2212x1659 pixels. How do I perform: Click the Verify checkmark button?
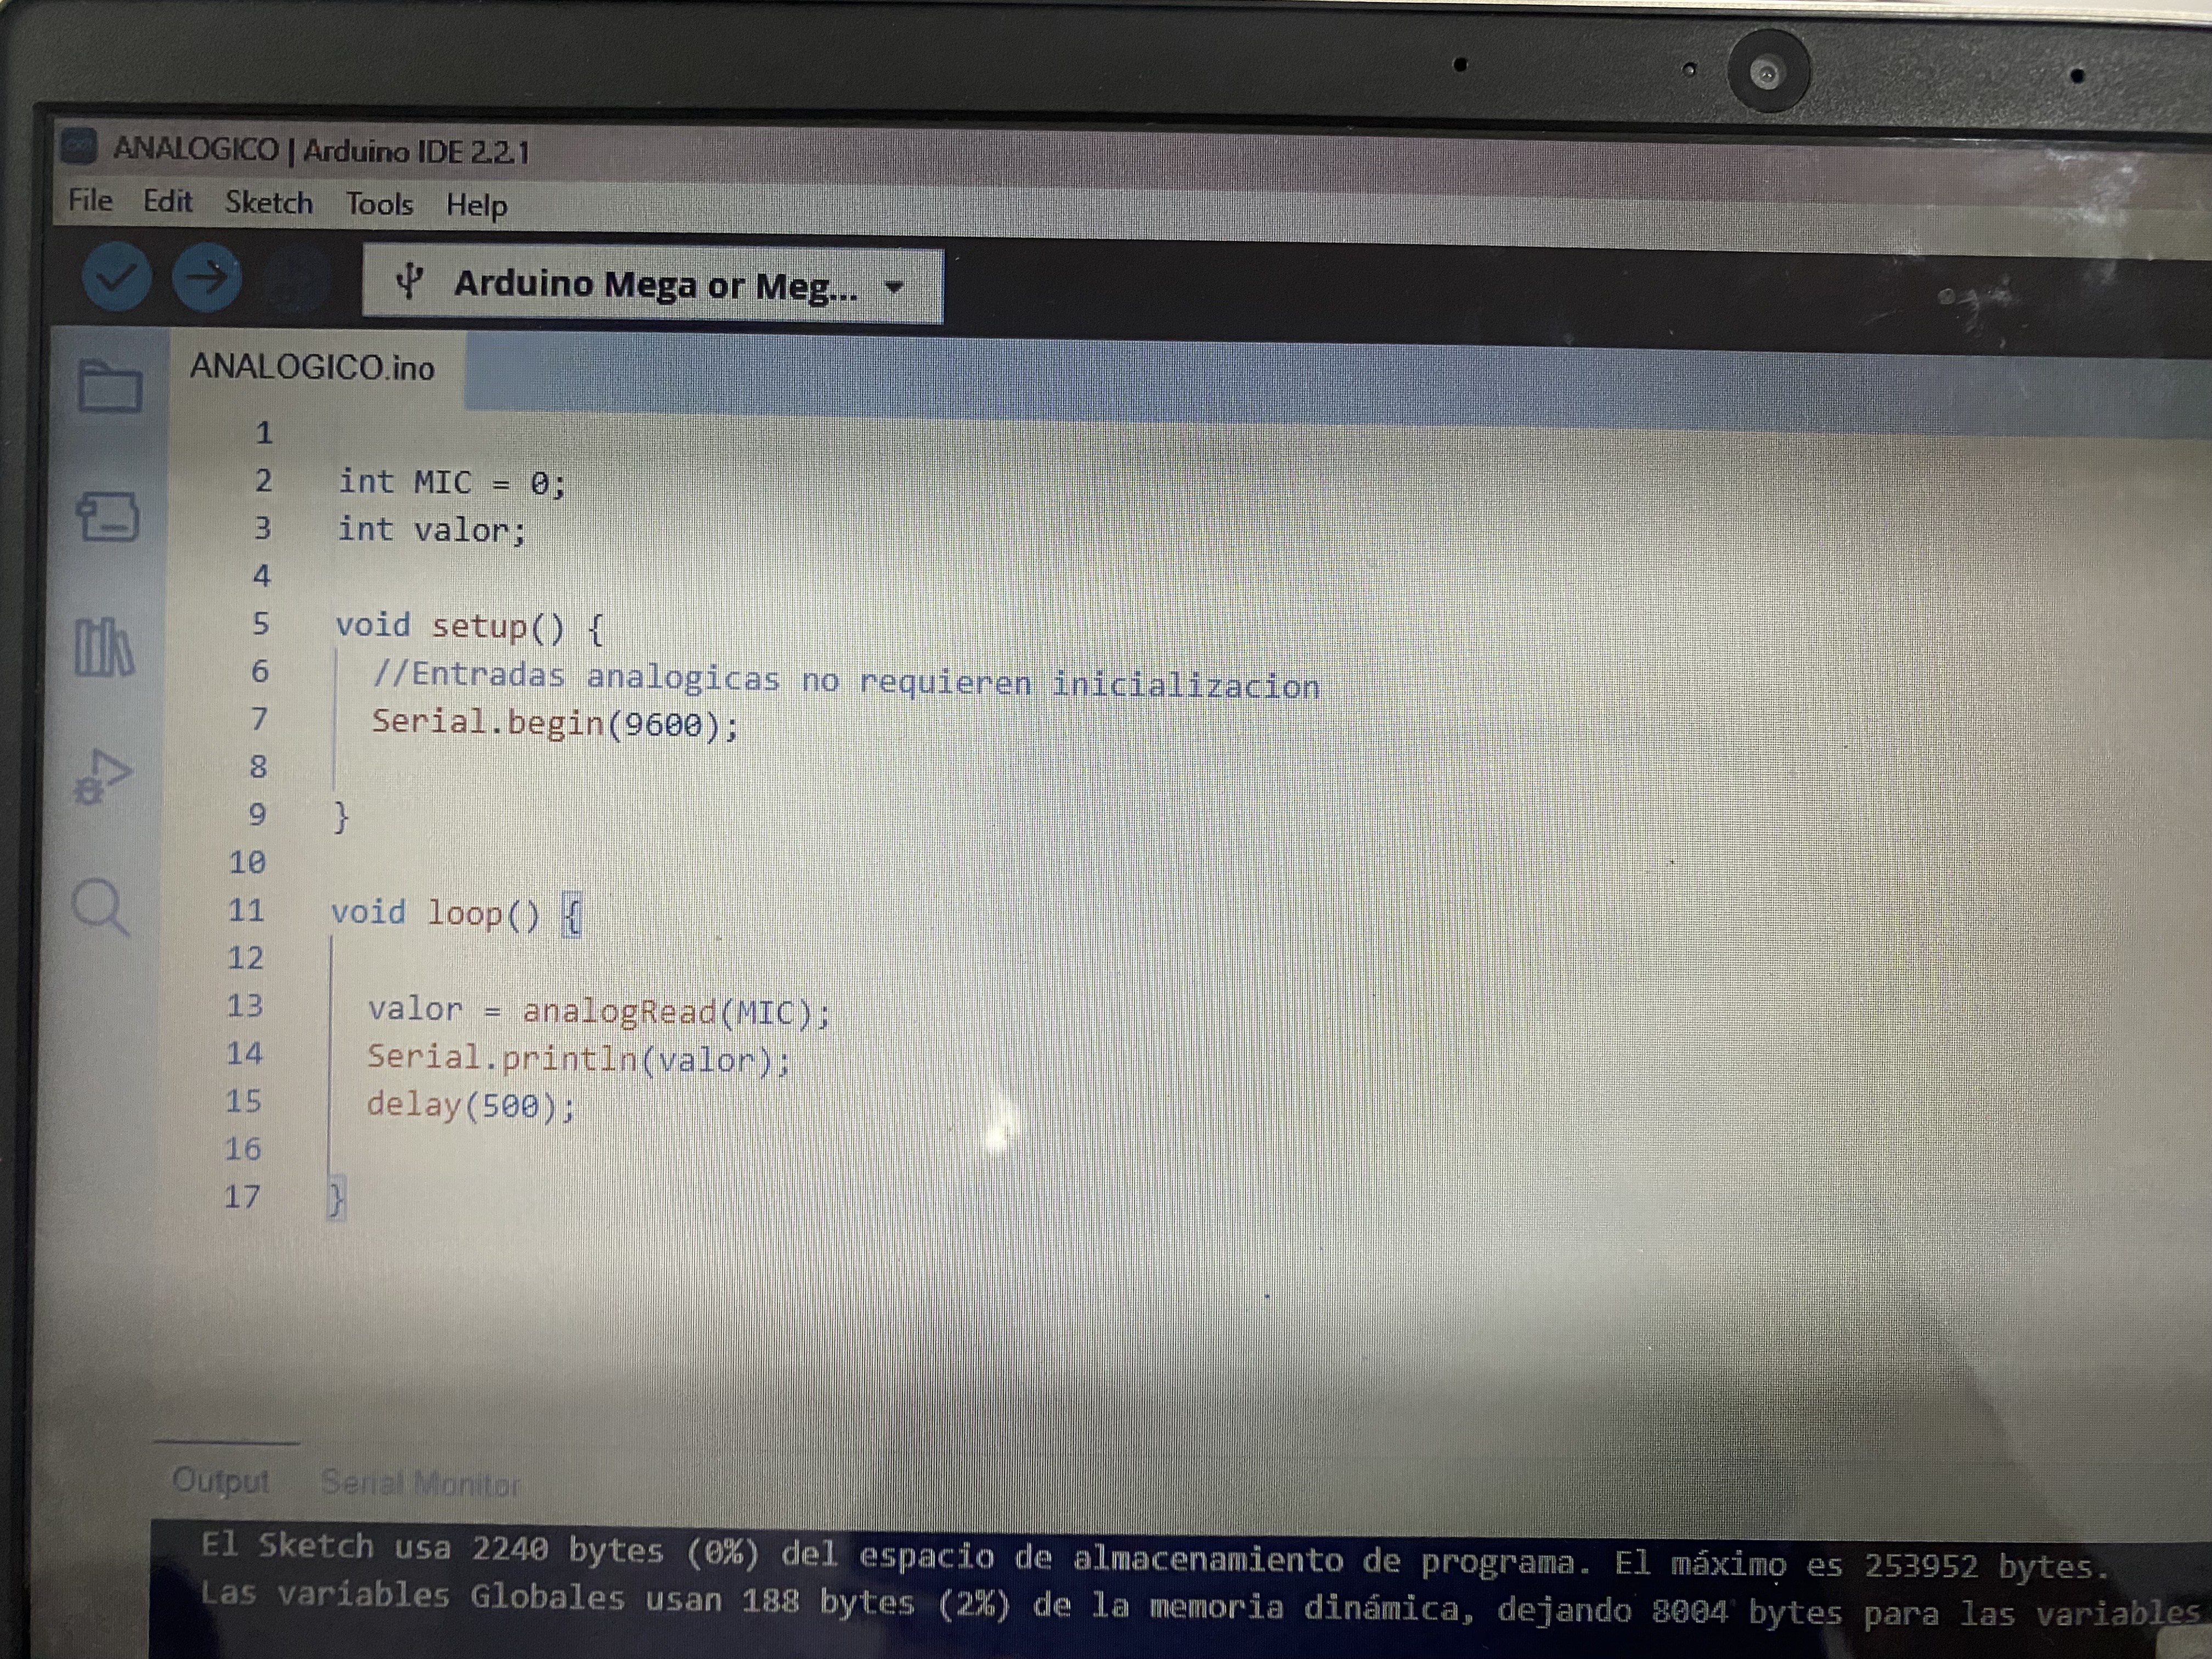[116, 277]
